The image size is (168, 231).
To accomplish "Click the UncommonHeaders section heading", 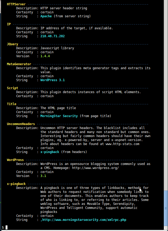I will pyautogui.click(x=21, y=124).
